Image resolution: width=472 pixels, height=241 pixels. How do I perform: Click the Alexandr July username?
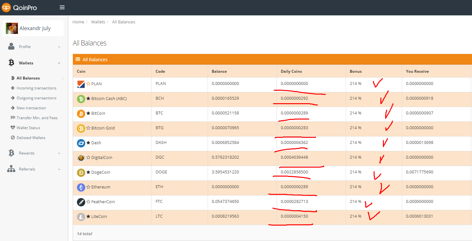35,28
